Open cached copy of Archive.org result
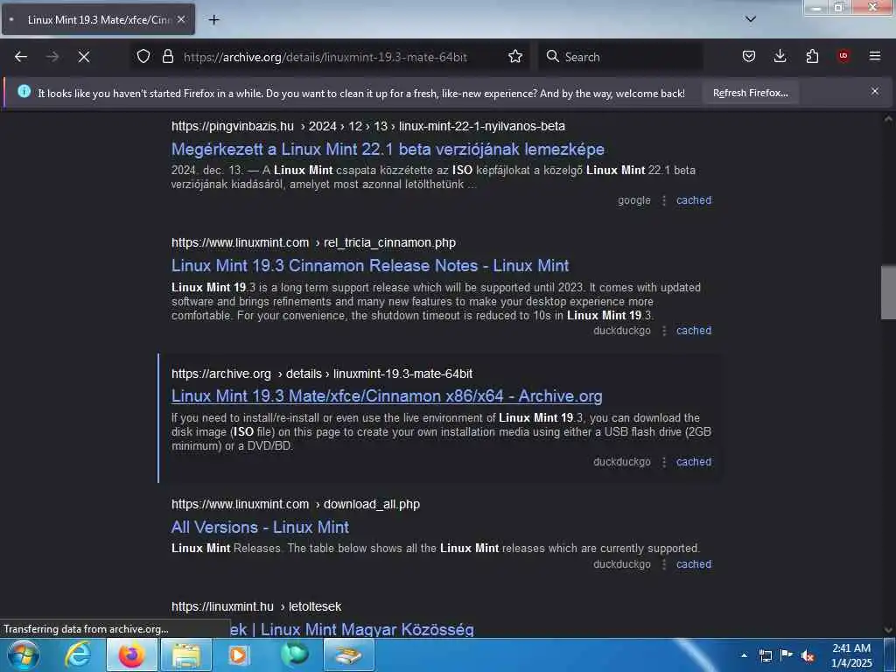The image size is (896, 672). (x=694, y=462)
